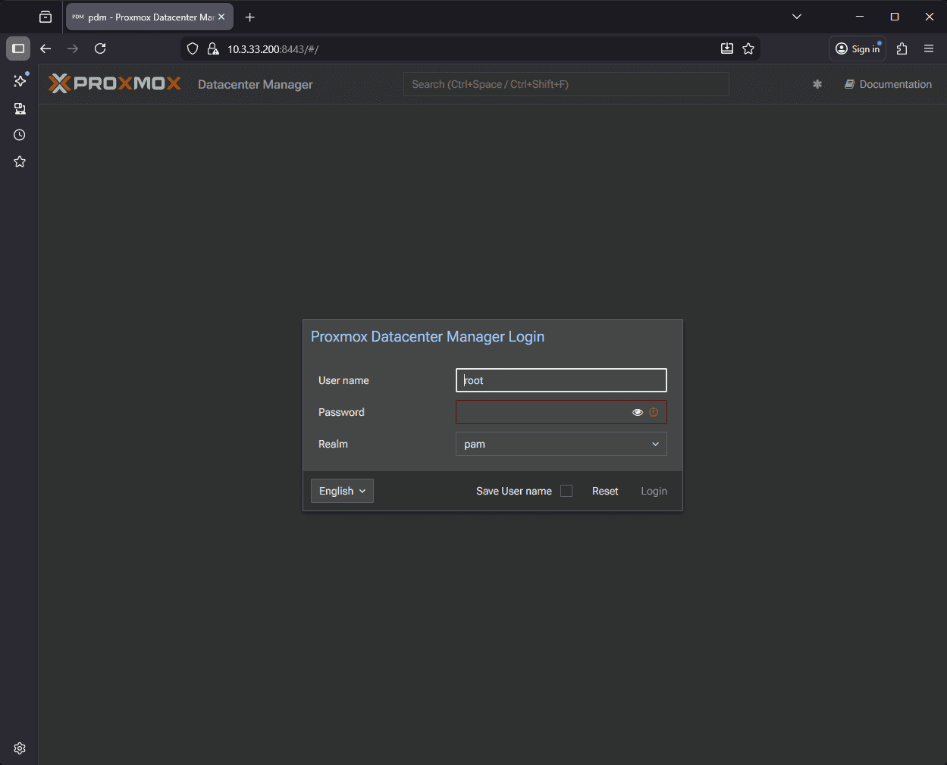Click inside the Search field in the header

566,84
